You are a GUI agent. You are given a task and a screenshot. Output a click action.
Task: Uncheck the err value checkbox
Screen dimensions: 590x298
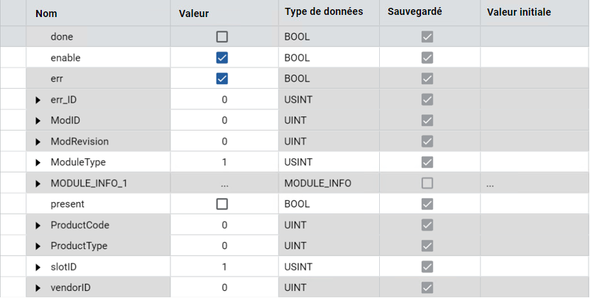coord(222,79)
